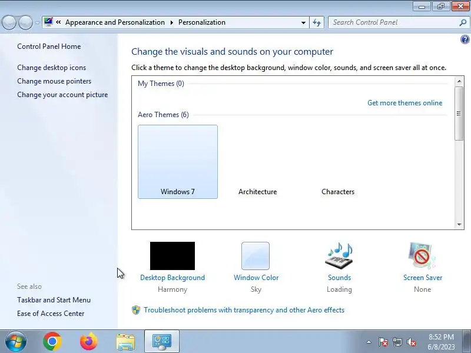Open the Window Color swatch icon
This screenshot has height=353, width=471.
coord(256,256)
